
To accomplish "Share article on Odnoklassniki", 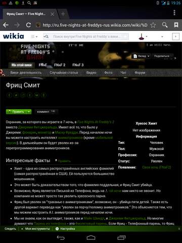I will click(x=43, y=95).
